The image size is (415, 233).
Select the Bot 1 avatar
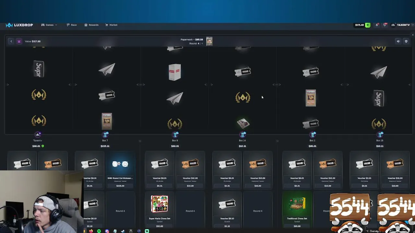pyautogui.click(x=313, y=134)
